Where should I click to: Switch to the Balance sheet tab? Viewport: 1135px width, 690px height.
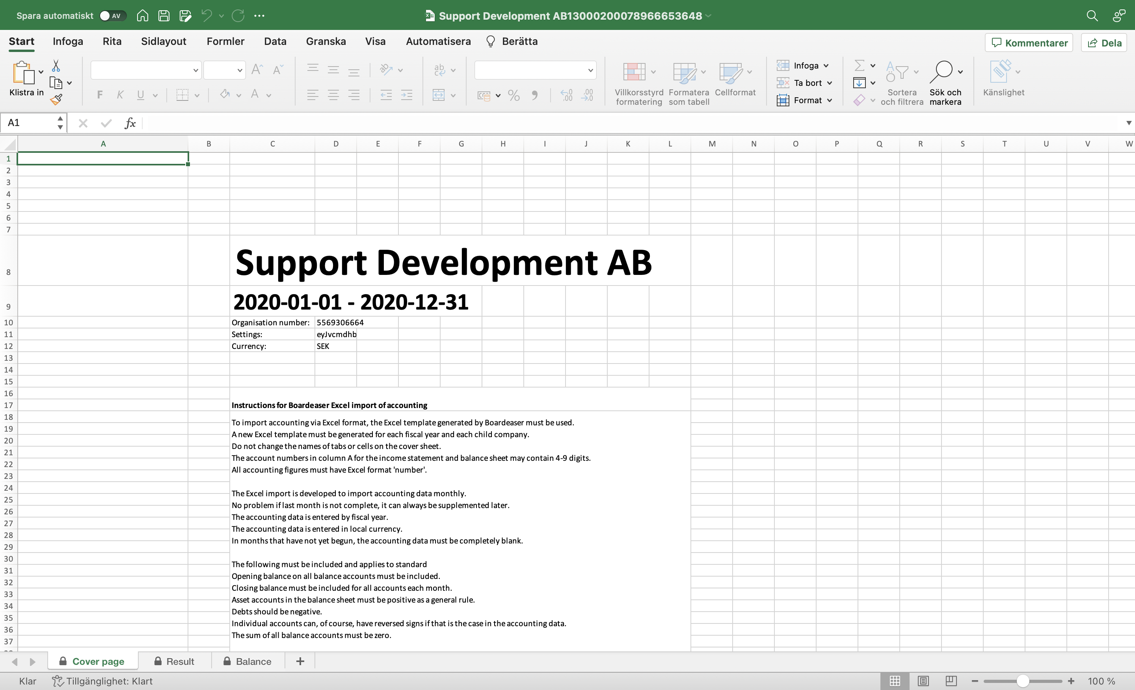point(247,661)
